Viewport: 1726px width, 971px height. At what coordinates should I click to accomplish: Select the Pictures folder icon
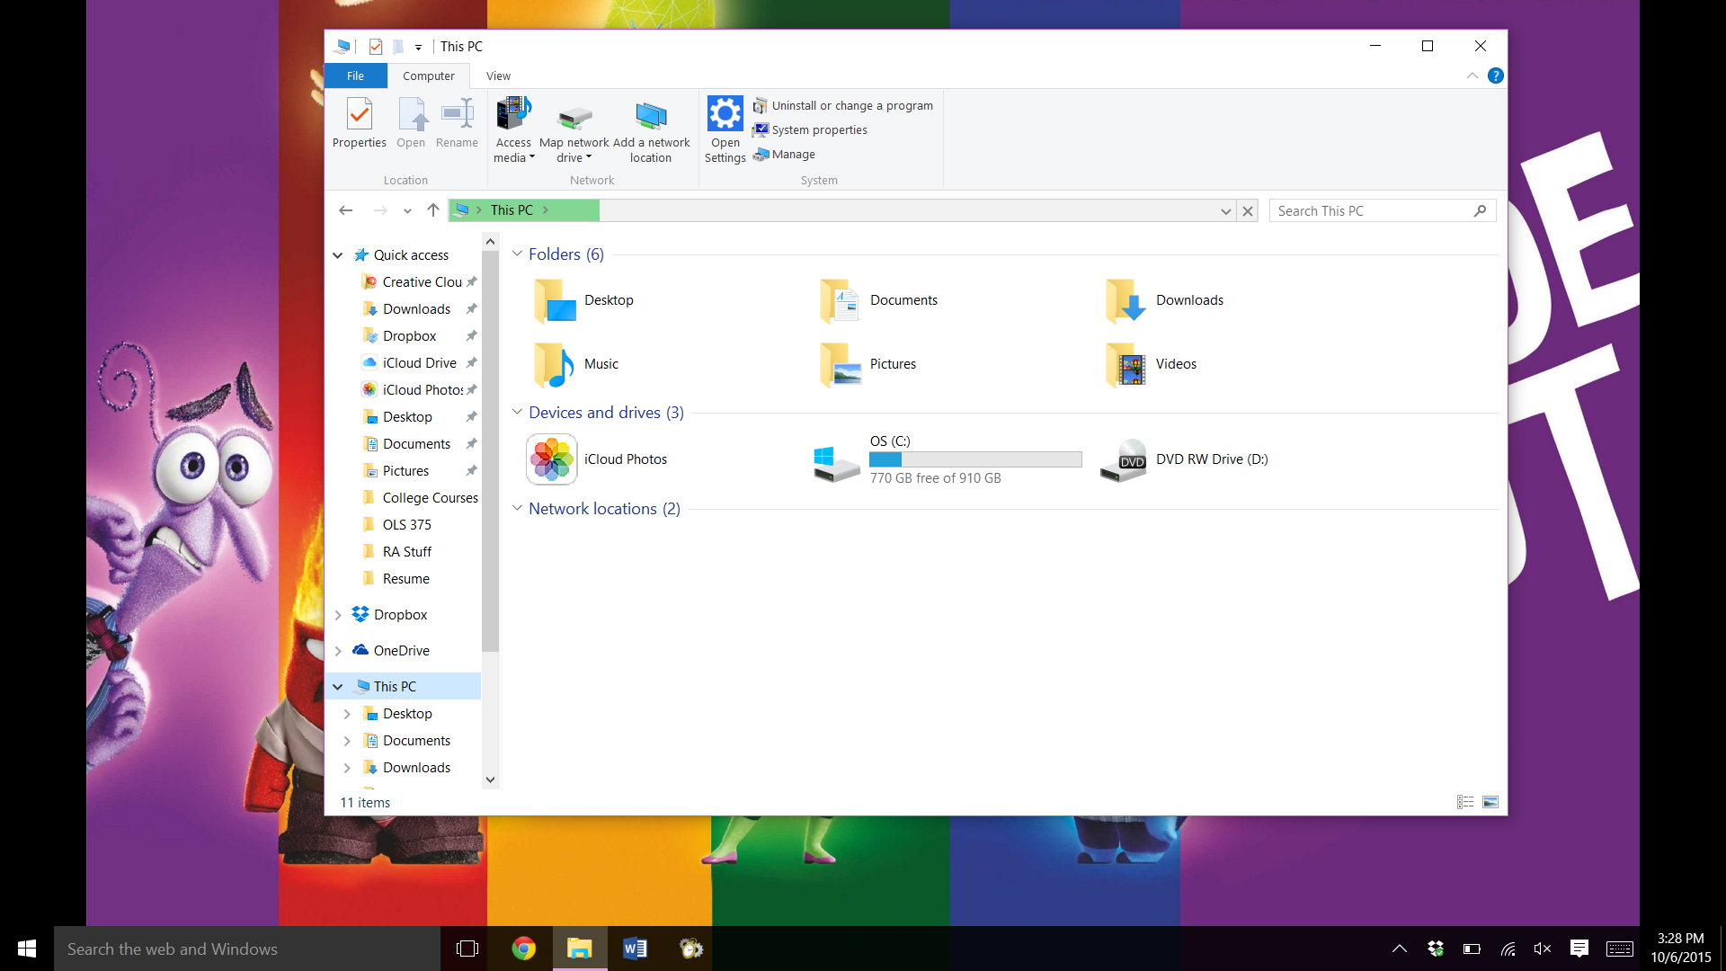[841, 364]
